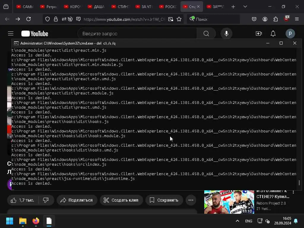Switch to the КОРО YouTube tab
The width and height of the screenshot is (304, 228).
[72, 7]
